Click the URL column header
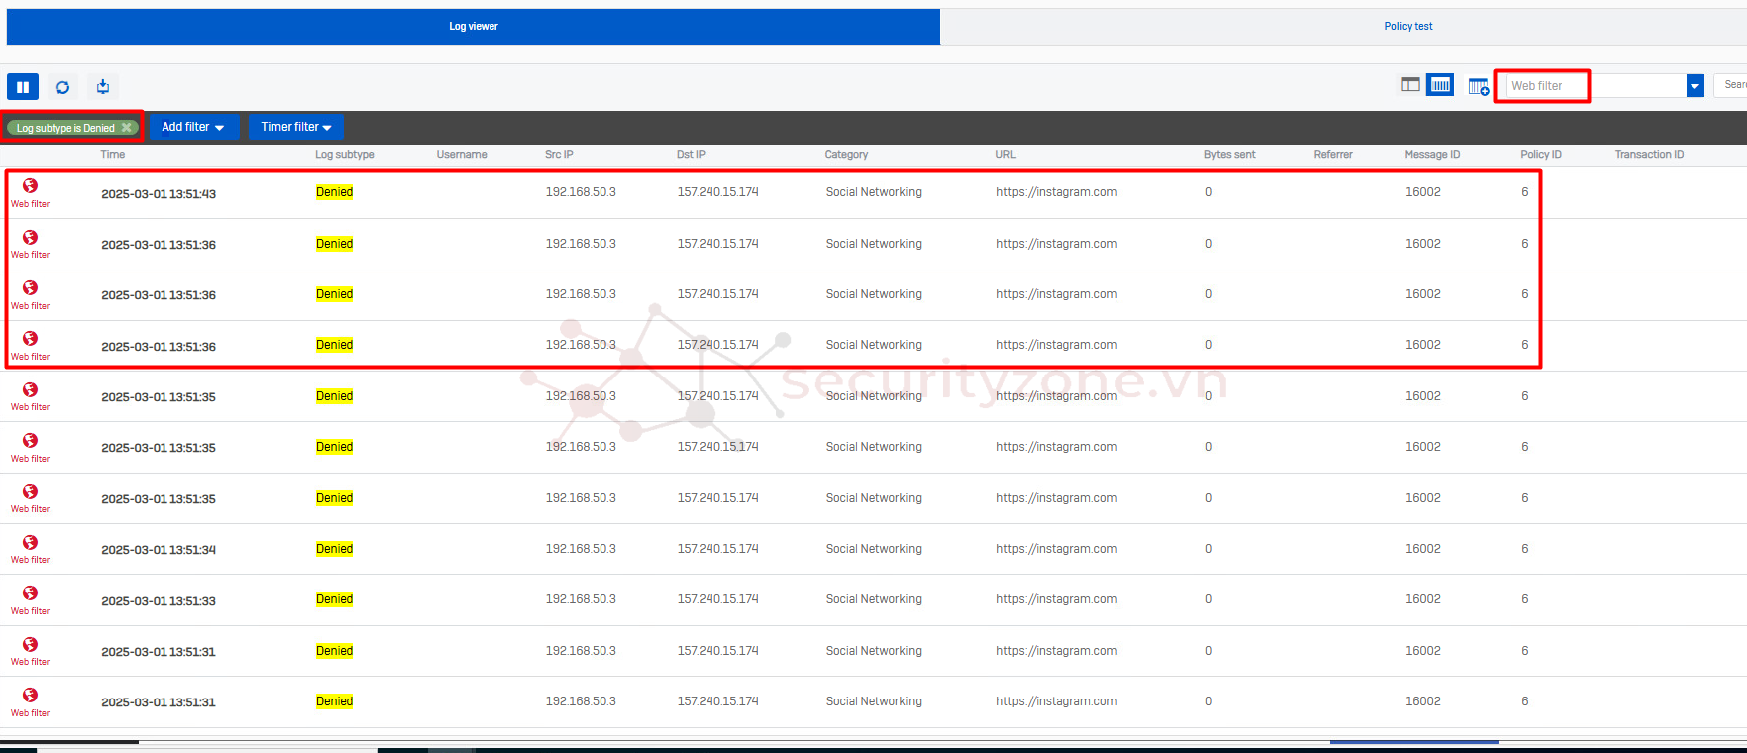1747x753 pixels. click(1006, 155)
